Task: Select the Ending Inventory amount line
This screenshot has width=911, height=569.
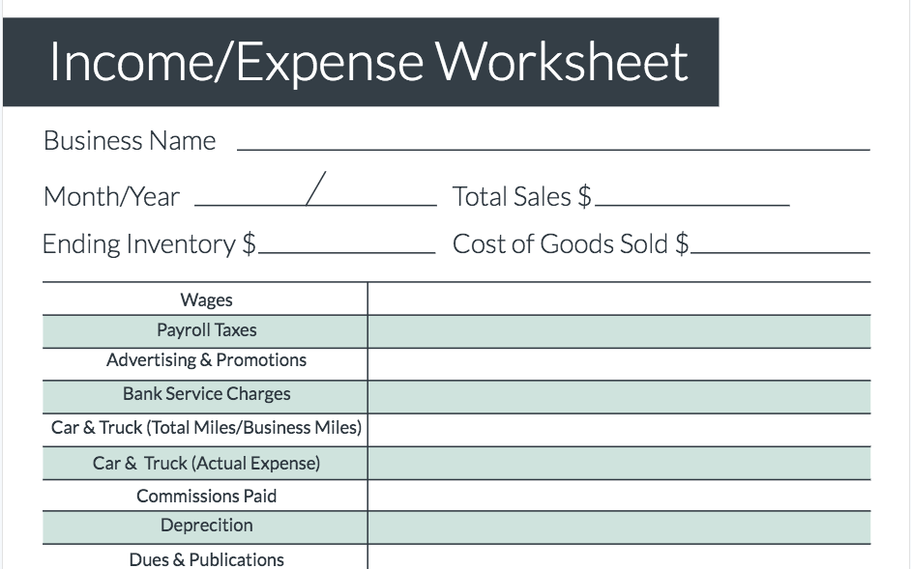Action: click(x=346, y=243)
